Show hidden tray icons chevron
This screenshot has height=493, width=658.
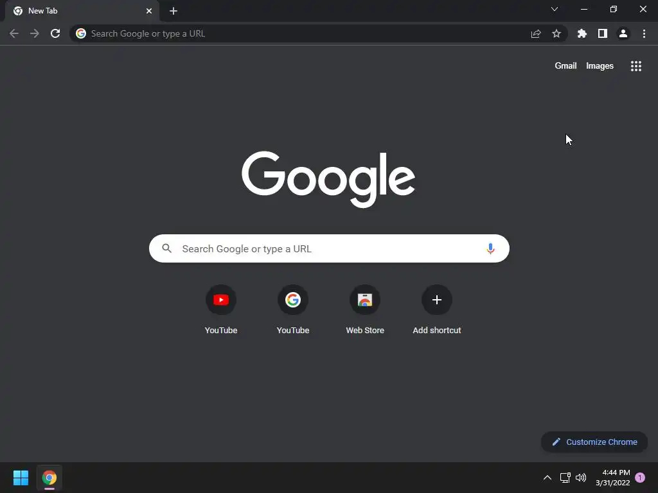547,478
